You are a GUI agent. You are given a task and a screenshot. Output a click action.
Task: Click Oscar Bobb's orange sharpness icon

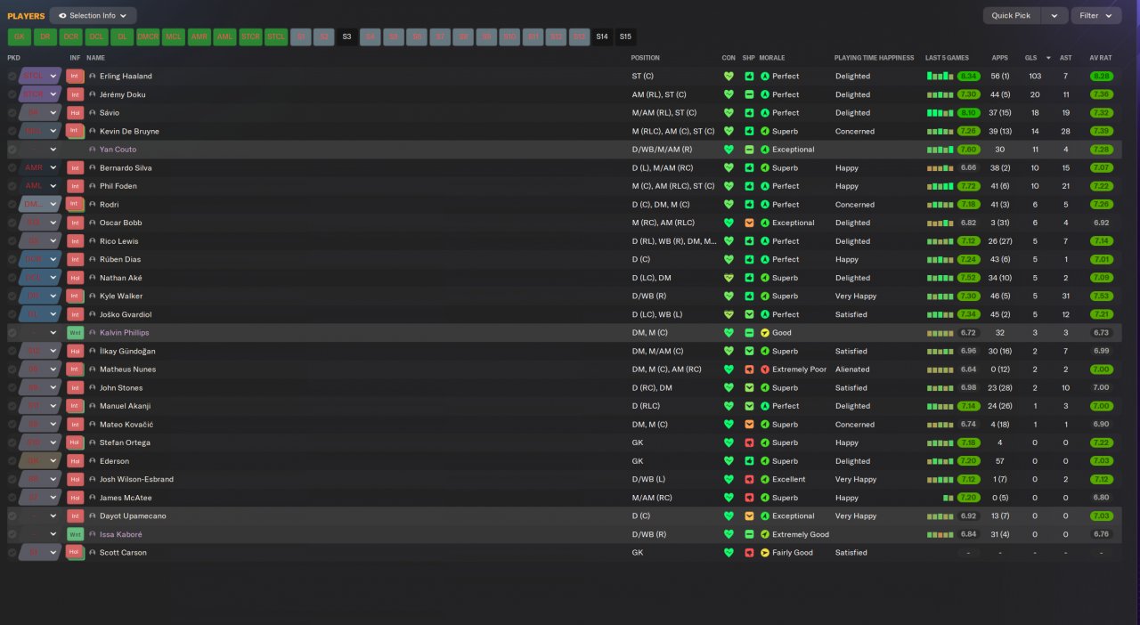[x=750, y=223]
